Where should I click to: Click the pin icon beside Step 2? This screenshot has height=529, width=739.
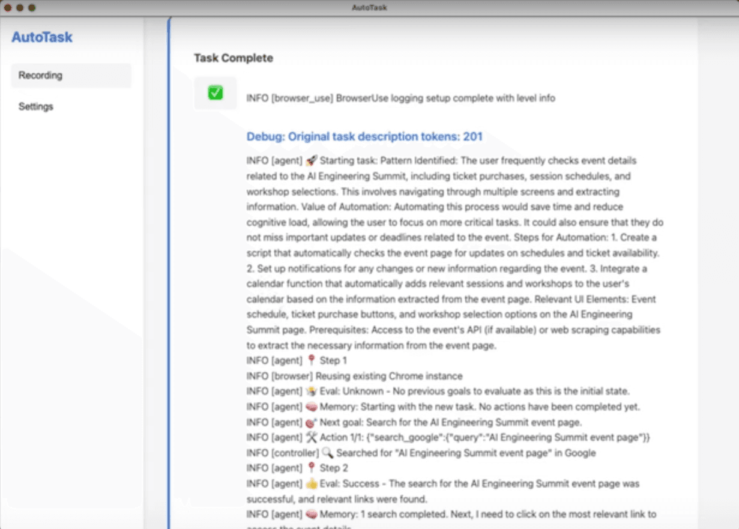[311, 468]
